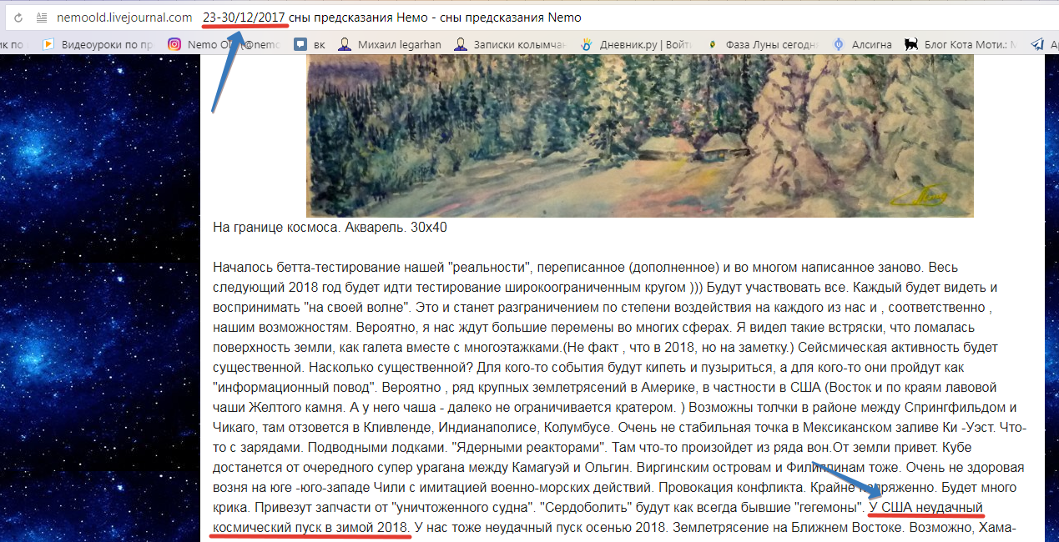The image size is (1059, 542).
Task: Open the Блог Кота Моти bookmark
Action: click(x=961, y=45)
